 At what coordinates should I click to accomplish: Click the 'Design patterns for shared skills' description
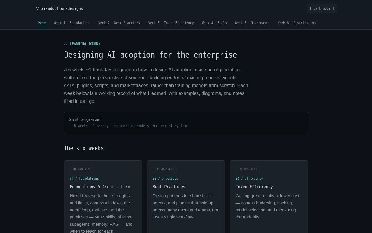pos(186,206)
